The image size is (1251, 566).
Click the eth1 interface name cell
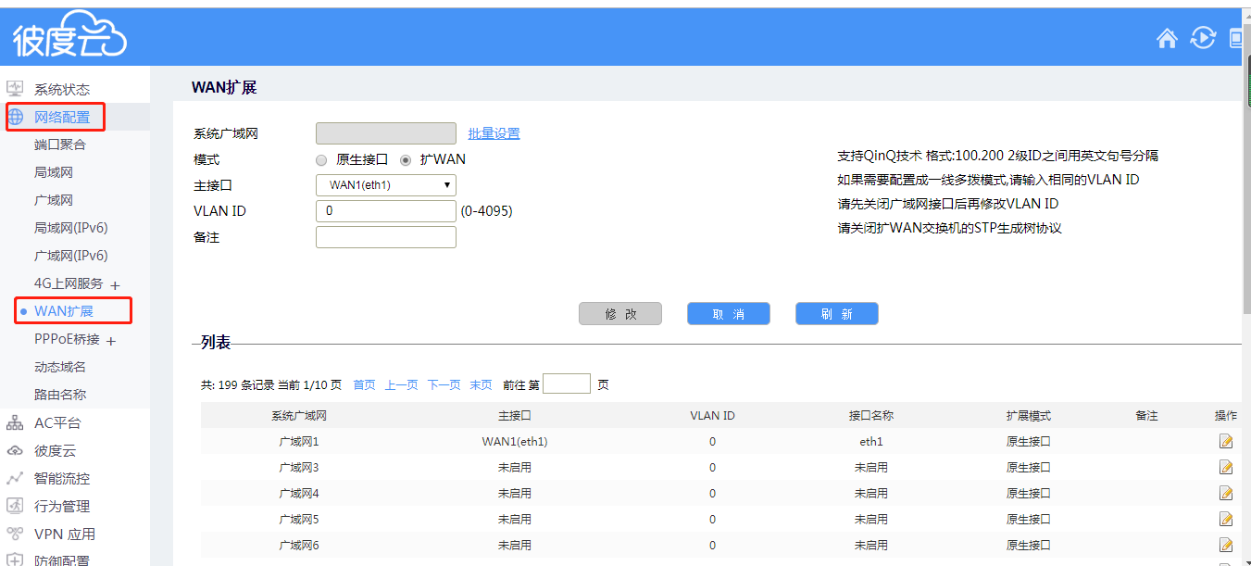click(871, 442)
